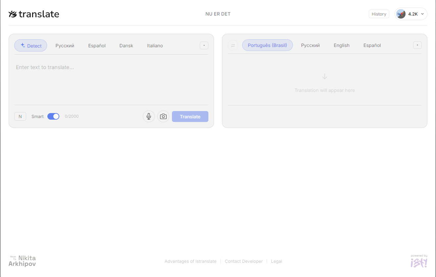Swap source and target languages
Image resolution: width=436 pixels, height=277 pixels.
click(233, 45)
